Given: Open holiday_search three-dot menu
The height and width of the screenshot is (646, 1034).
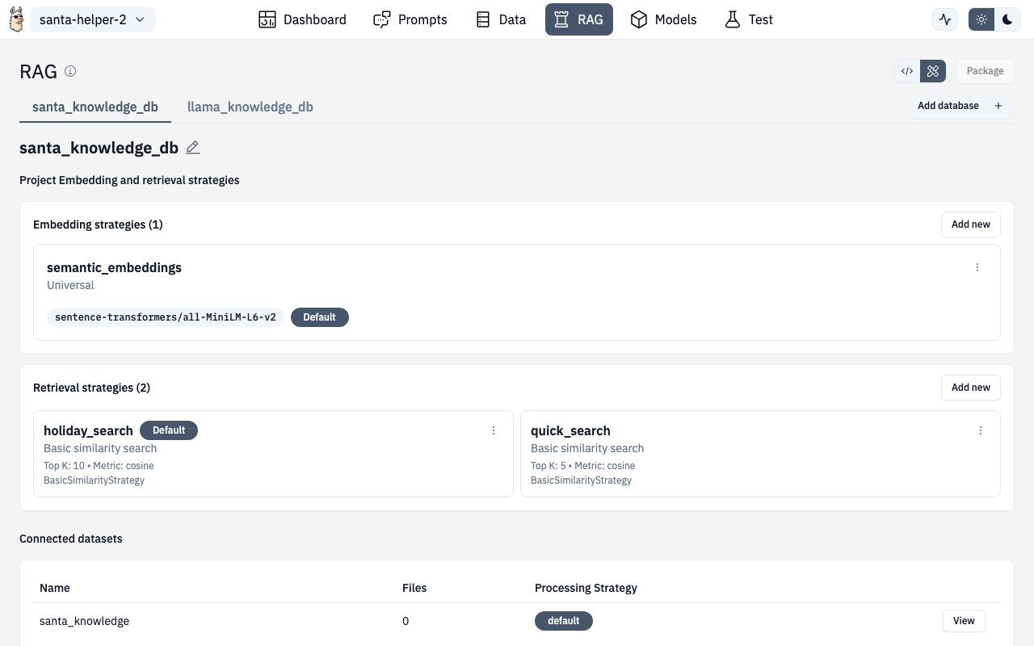Looking at the screenshot, I should click(494, 430).
